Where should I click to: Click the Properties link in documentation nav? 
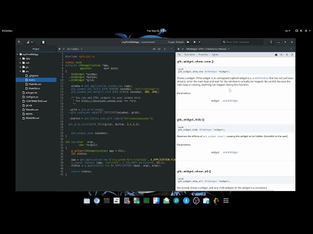pos(203,55)
